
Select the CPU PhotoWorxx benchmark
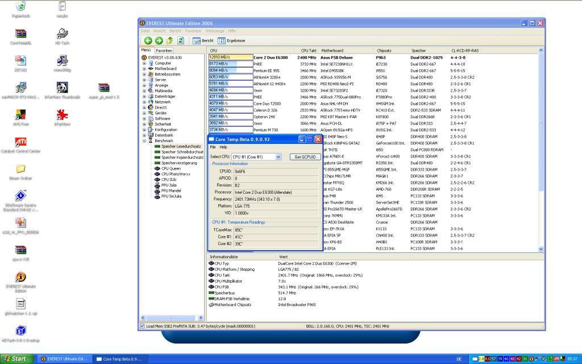pyautogui.click(x=176, y=174)
